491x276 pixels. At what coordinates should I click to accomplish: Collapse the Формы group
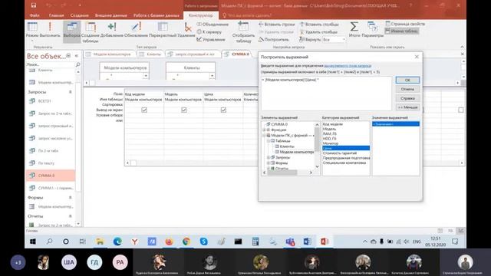70,198
